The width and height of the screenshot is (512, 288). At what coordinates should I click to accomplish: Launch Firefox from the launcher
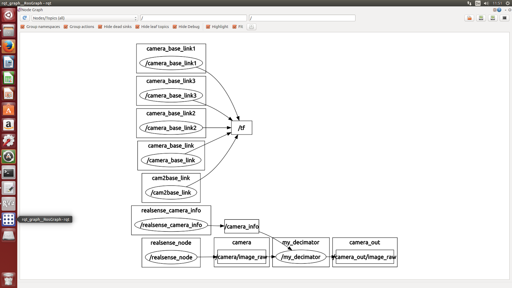pyautogui.click(x=9, y=47)
